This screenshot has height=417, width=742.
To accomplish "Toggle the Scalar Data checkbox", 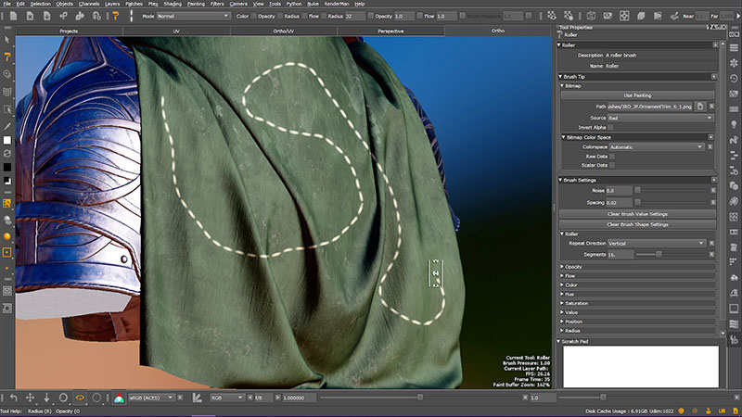I will click(612, 165).
